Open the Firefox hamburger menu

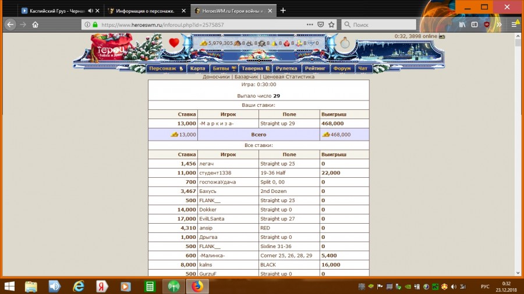click(x=514, y=25)
